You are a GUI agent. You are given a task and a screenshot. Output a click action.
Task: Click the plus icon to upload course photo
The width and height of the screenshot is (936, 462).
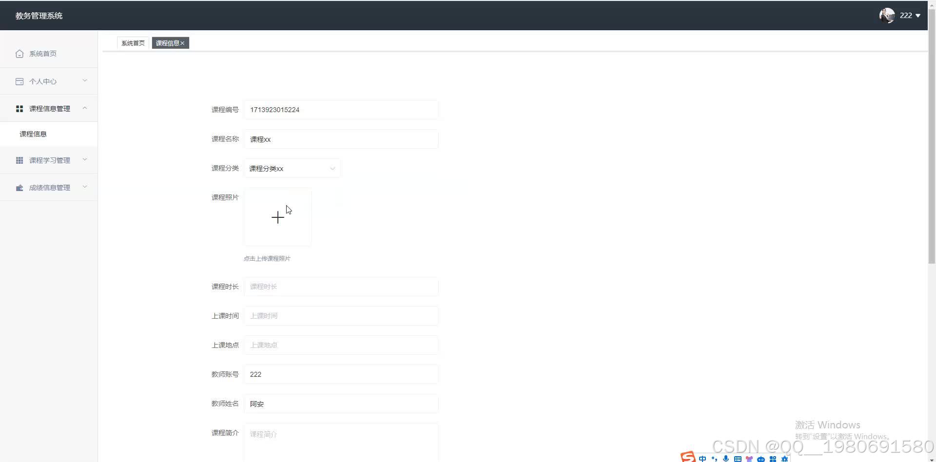pos(278,217)
